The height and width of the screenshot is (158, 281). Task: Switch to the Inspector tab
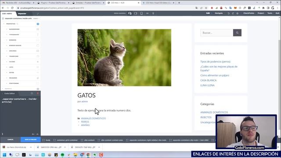click(x=22, y=14)
